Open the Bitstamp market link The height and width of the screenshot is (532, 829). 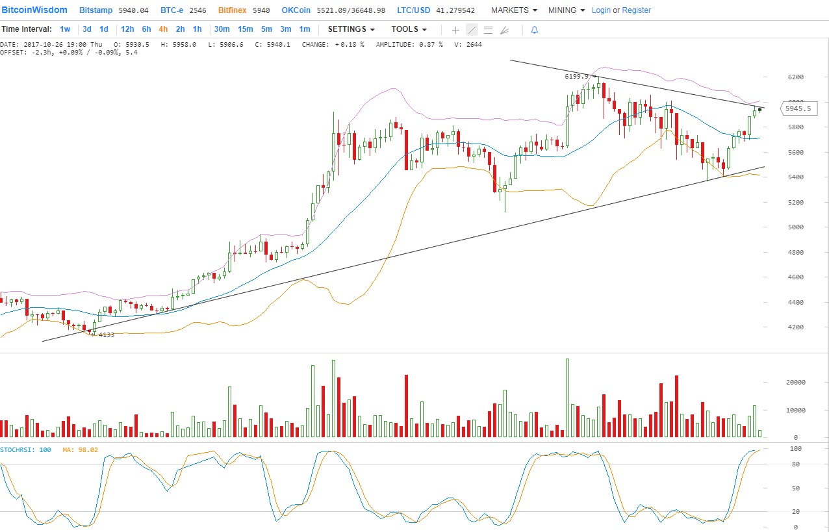coord(96,10)
